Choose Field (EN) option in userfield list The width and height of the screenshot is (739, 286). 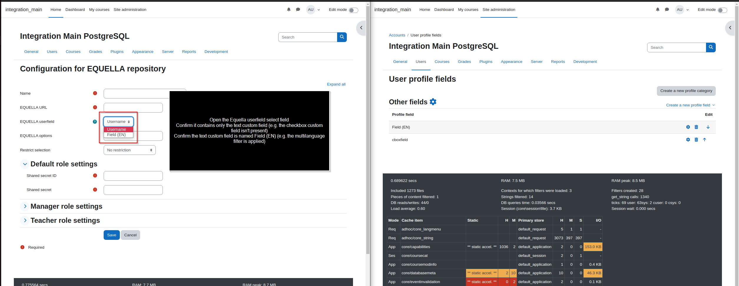coord(118,135)
